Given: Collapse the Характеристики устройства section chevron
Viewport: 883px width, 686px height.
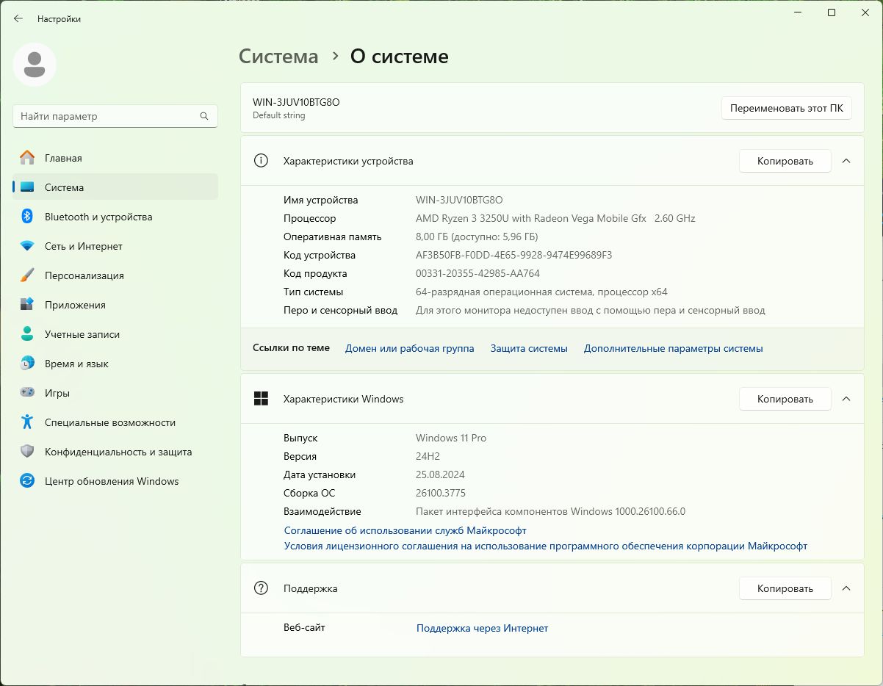Looking at the screenshot, I should tap(846, 161).
